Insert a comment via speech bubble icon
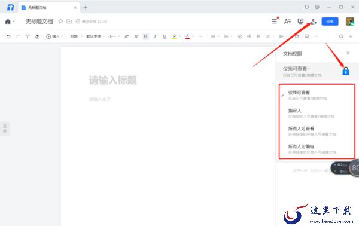Screen dimensions: 359x226 pyautogui.click(x=306, y=36)
